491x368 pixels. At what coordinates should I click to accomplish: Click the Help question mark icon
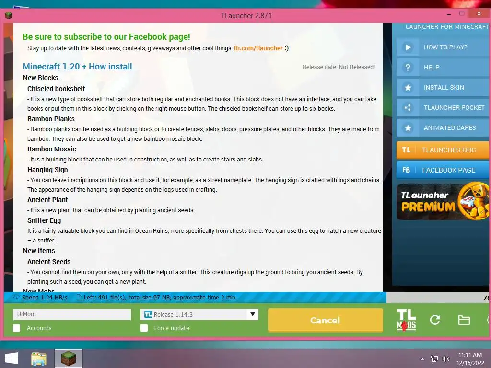point(408,67)
